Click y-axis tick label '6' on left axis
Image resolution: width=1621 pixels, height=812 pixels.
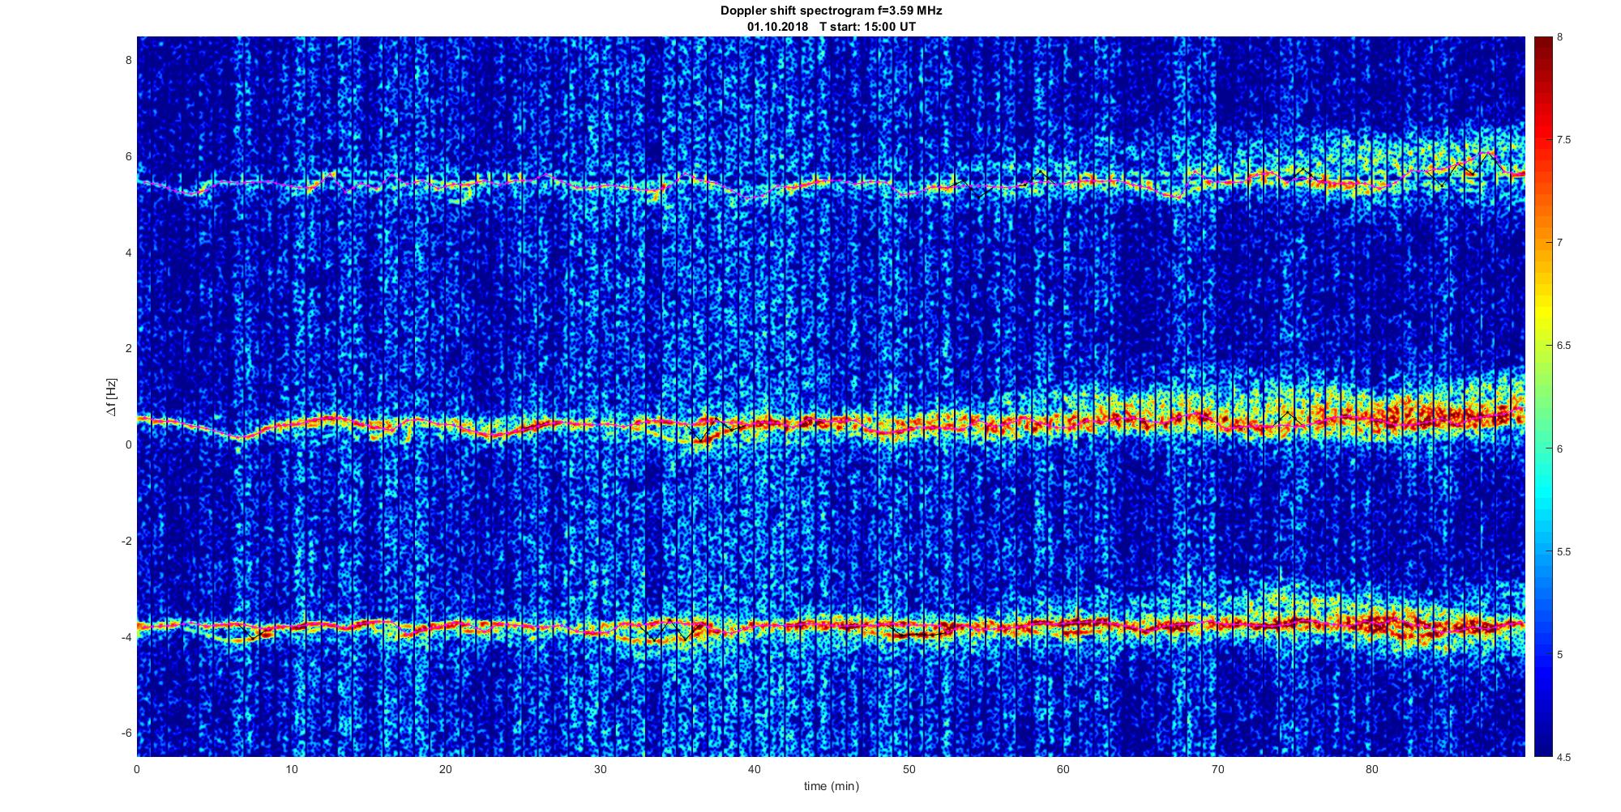(128, 157)
